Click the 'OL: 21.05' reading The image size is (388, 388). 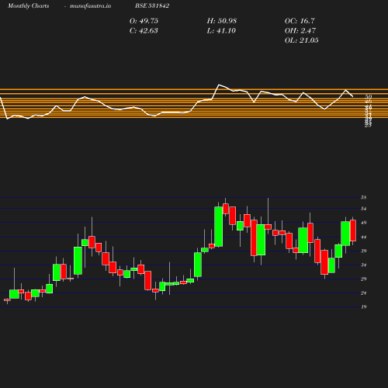pyautogui.click(x=301, y=40)
